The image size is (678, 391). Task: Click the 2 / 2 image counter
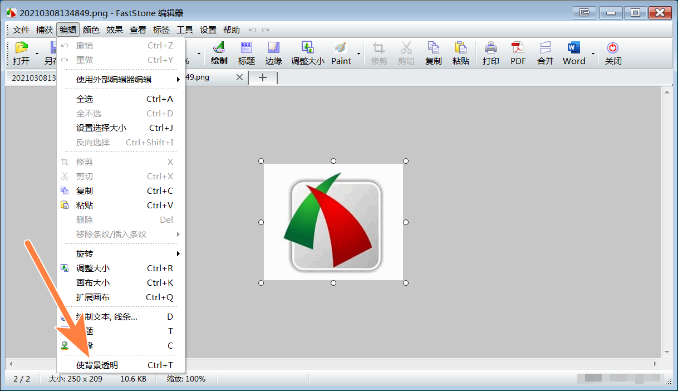(x=21, y=379)
